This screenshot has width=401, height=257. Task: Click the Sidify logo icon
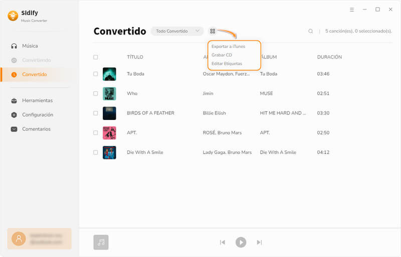pos(13,16)
